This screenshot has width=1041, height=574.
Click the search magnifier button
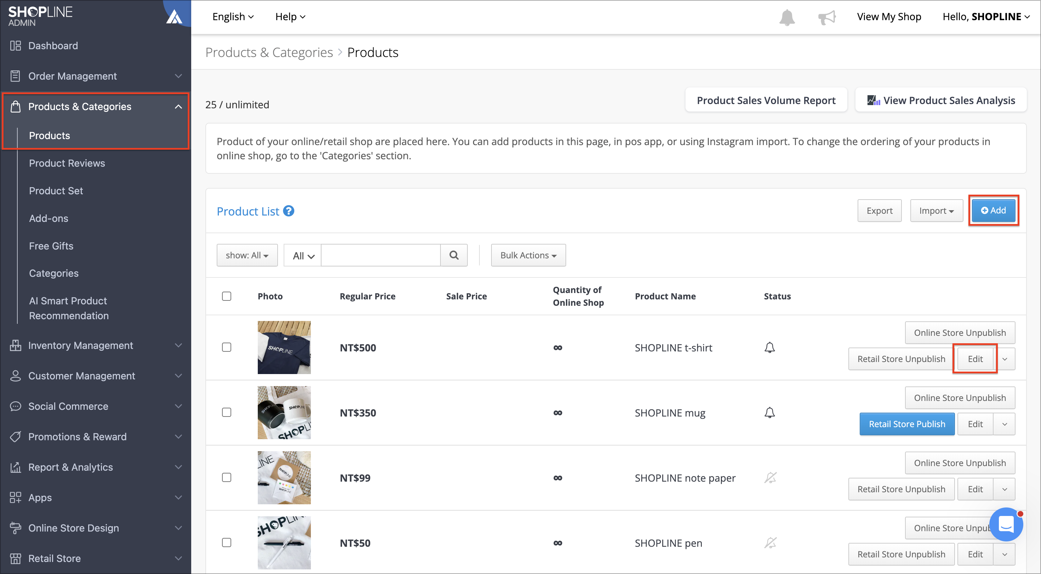(x=454, y=255)
